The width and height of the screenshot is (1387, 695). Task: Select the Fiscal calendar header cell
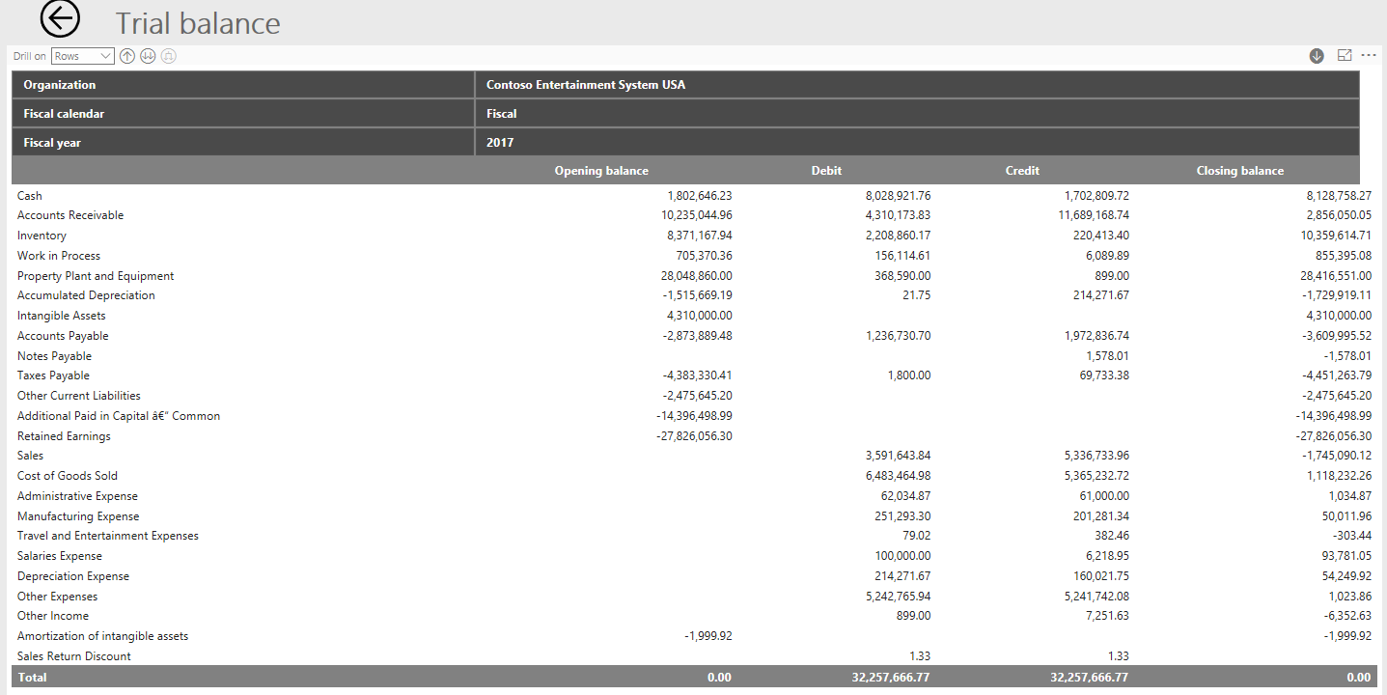243,114
